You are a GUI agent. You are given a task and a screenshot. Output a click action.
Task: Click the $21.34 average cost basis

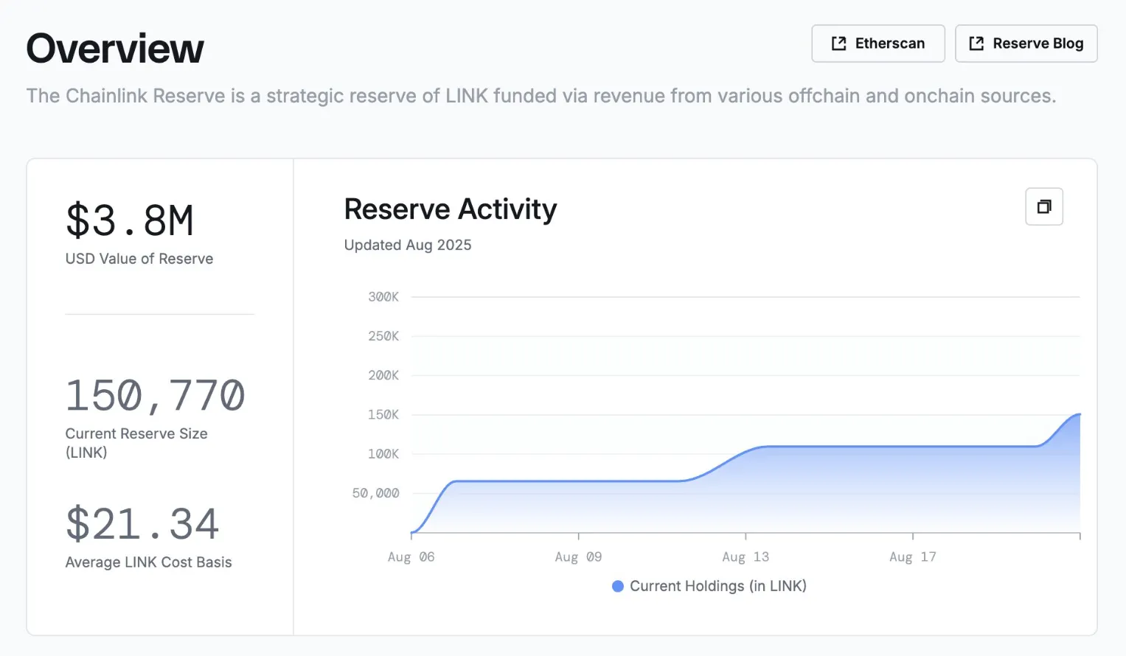click(142, 524)
